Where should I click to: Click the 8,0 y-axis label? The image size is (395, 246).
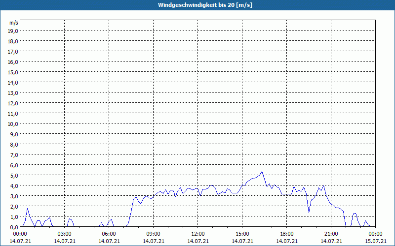pyautogui.click(x=14, y=144)
